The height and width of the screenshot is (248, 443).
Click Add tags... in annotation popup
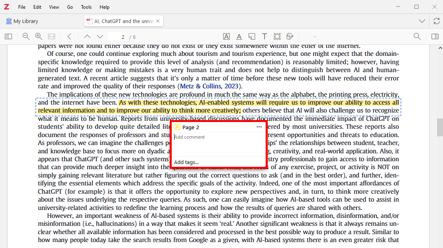tap(186, 162)
